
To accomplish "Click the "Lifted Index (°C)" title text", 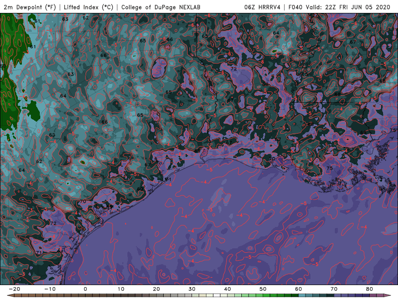I will [x=89, y=7].
